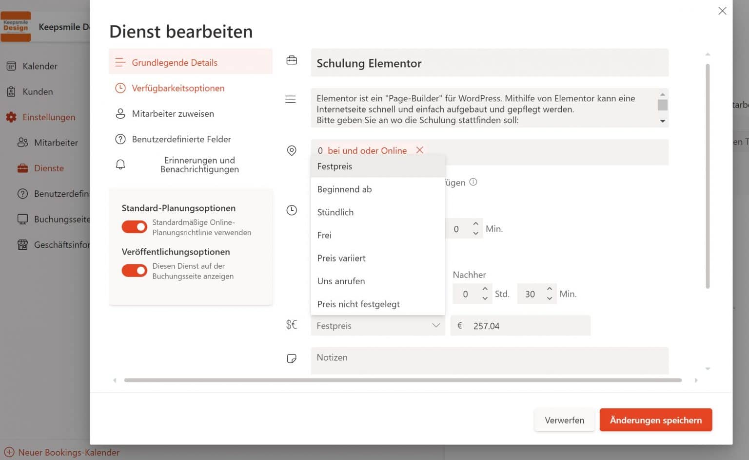Click the horizontal scrollbar right arrow
The height and width of the screenshot is (460, 749).
[x=696, y=380]
